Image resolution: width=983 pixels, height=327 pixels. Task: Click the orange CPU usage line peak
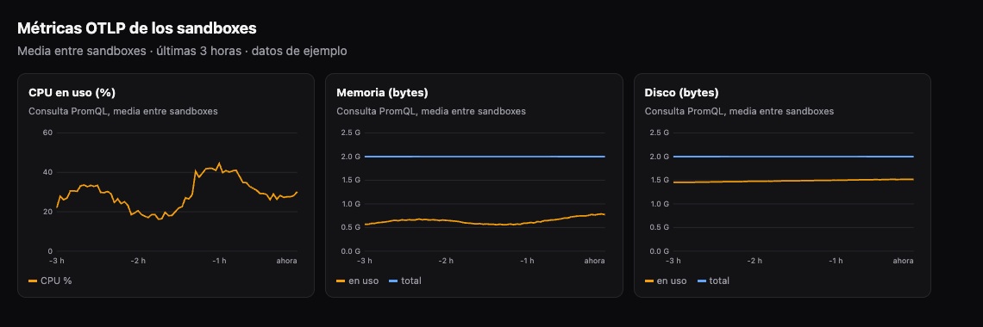click(x=219, y=163)
